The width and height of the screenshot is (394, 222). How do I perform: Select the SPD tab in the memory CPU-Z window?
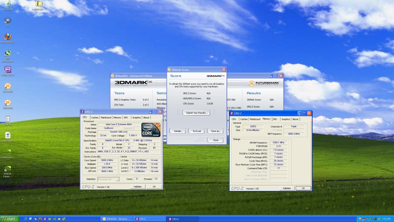coord(275,119)
